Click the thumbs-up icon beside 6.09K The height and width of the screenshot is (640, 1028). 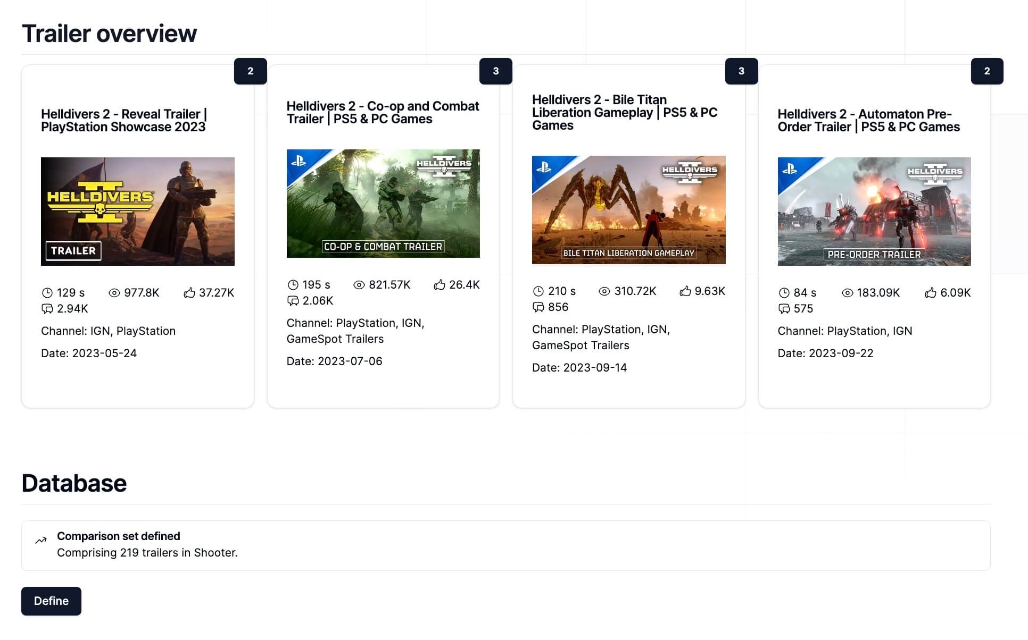click(x=931, y=293)
